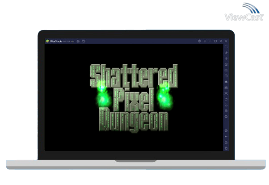Click the multi-window icon in title bar
Image resolution: width=269 pixels, height=185 pixels.
click(84, 41)
